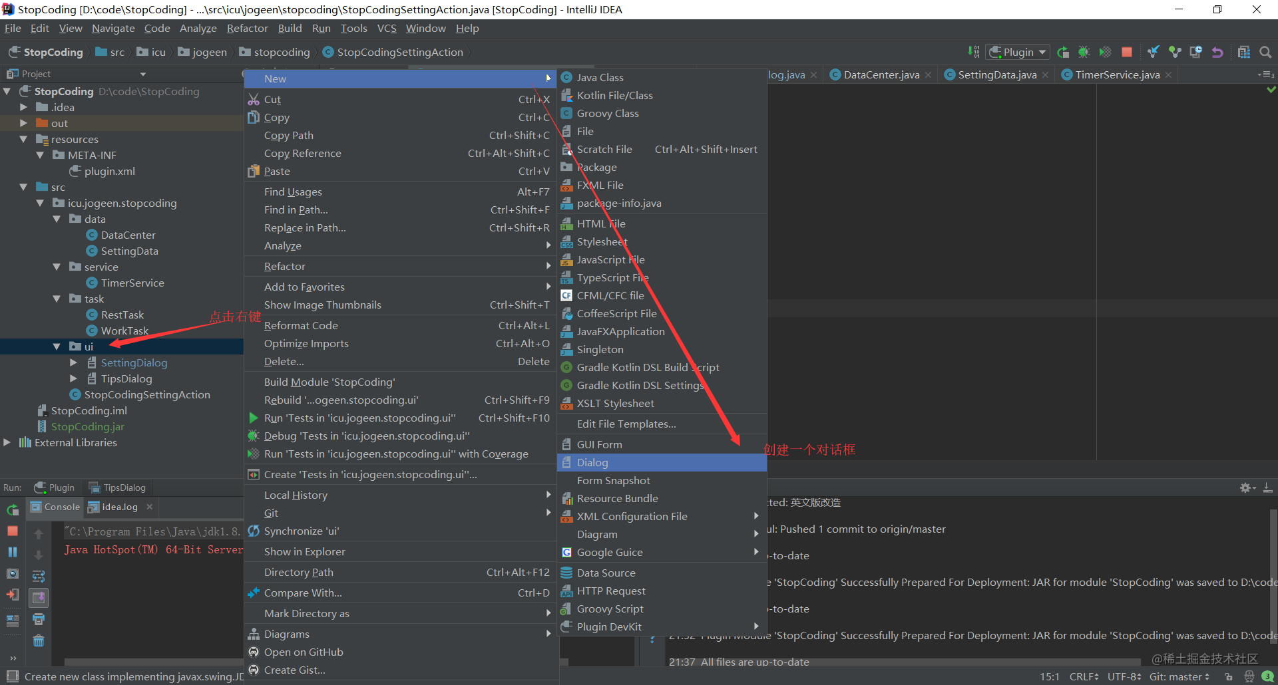Click the lock read-only icon in status bar
1278x685 pixels.
(x=1229, y=676)
